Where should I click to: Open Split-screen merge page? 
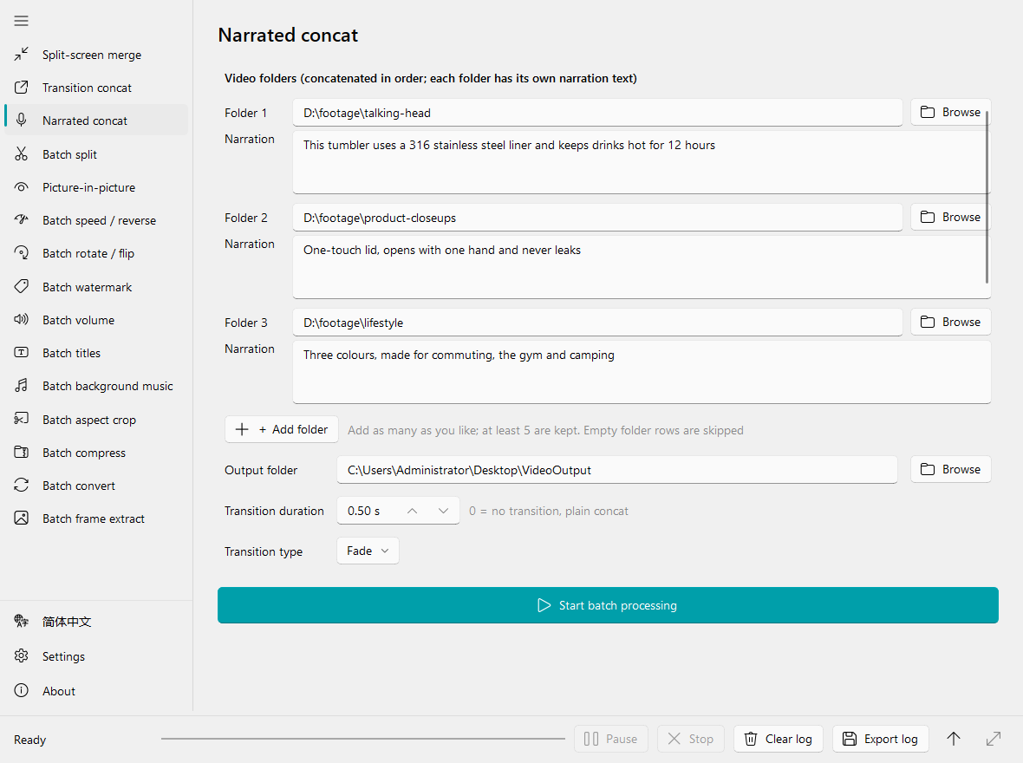click(96, 55)
